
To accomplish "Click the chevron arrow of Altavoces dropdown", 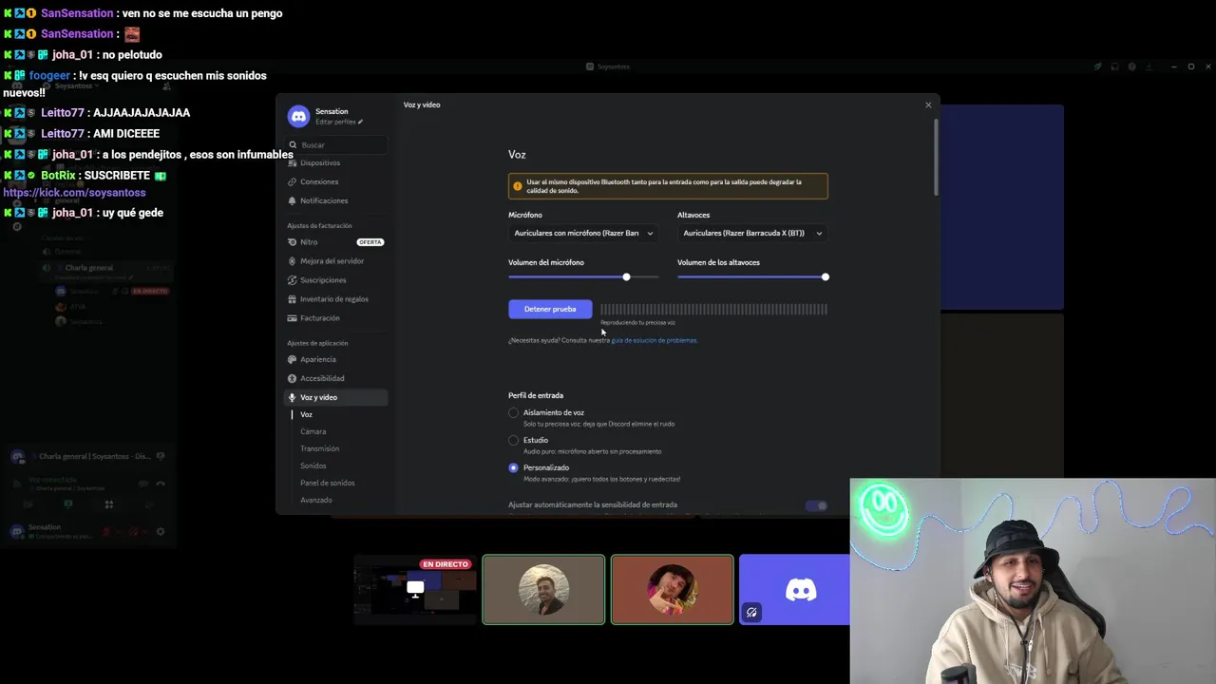I will 819,233.
